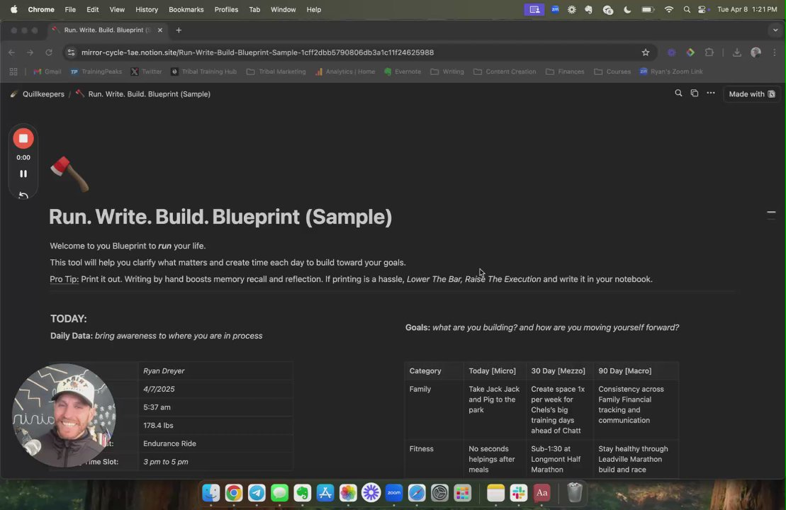Image resolution: width=786 pixels, height=510 pixels.
Task: Open the Profiles menu
Action: (x=226, y=9)
